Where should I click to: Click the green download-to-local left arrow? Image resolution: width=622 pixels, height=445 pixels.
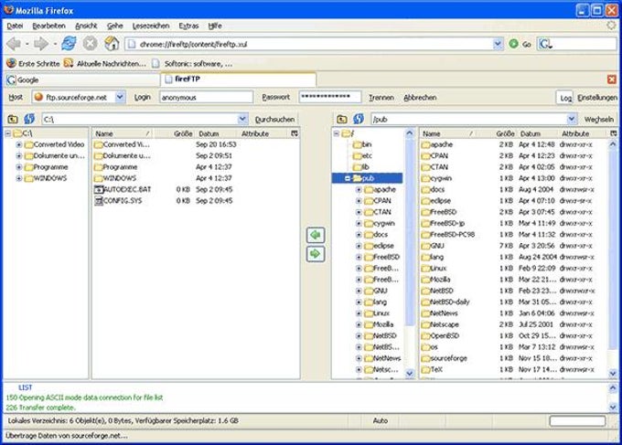[x=316, y=235]
